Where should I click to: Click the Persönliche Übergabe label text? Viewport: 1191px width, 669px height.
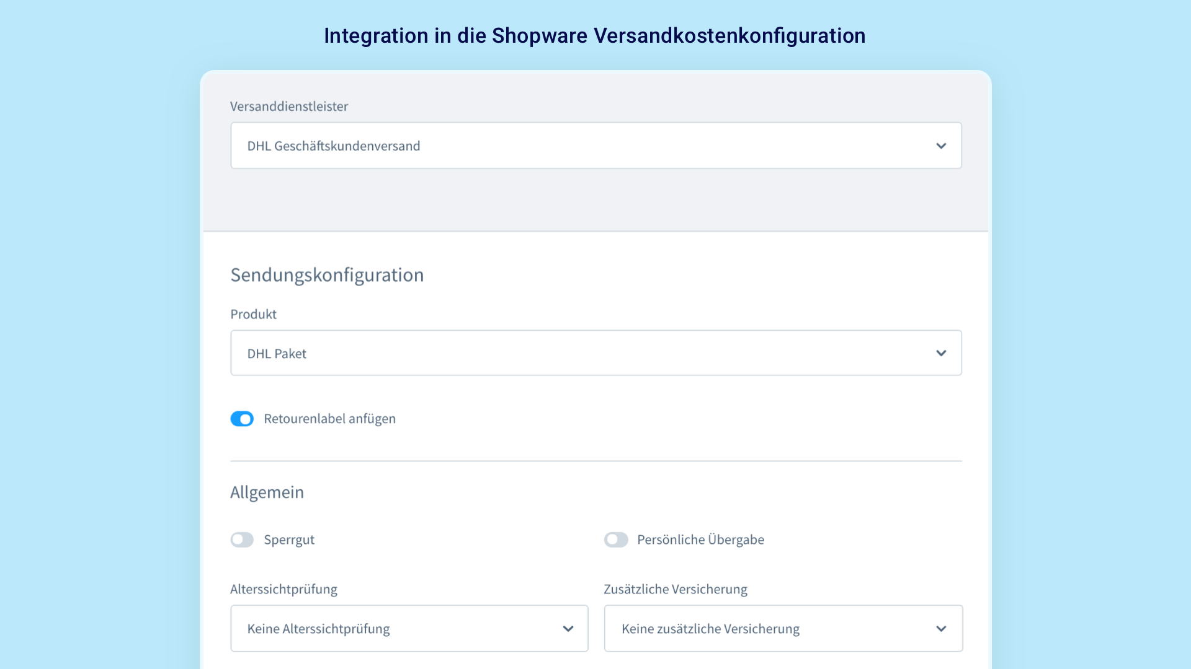click(x=700, y=540)
